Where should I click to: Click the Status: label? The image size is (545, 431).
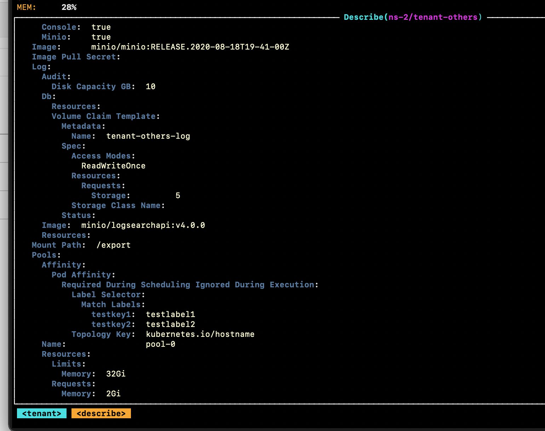pyautogui.click(x=79, y=215)
